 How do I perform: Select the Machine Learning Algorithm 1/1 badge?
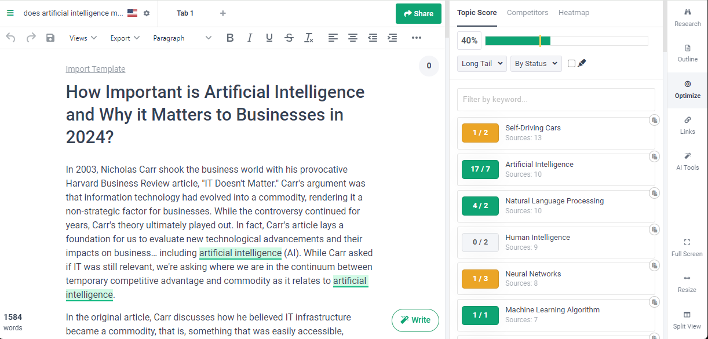pyautogui.click(x=480, y=315)
